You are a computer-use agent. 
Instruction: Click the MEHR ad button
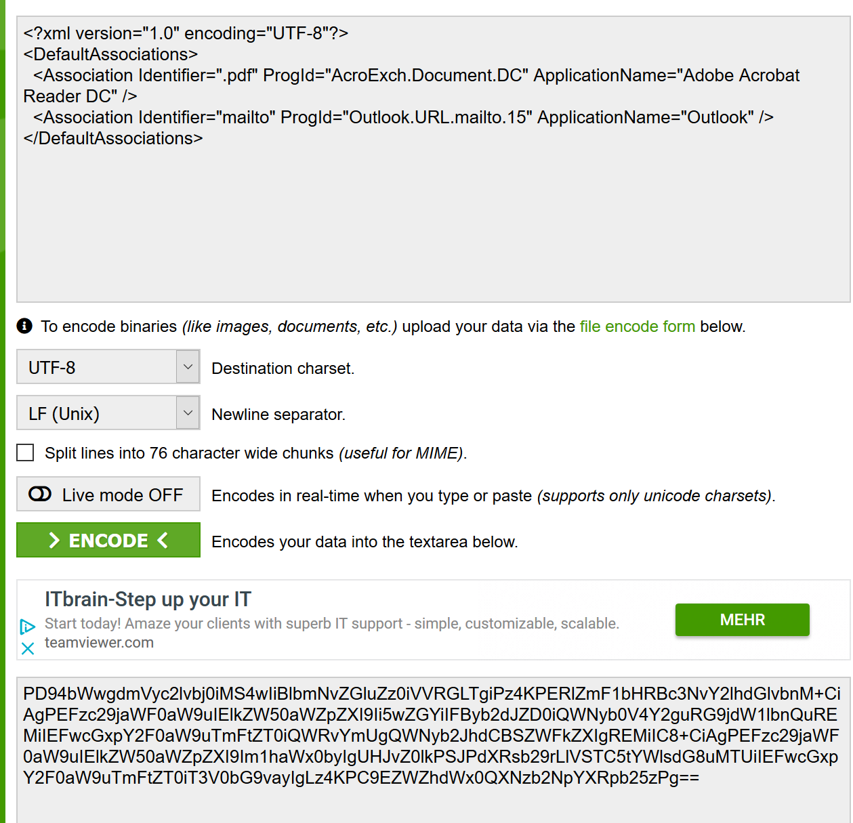pyautogui.click(x=742, y=620)
